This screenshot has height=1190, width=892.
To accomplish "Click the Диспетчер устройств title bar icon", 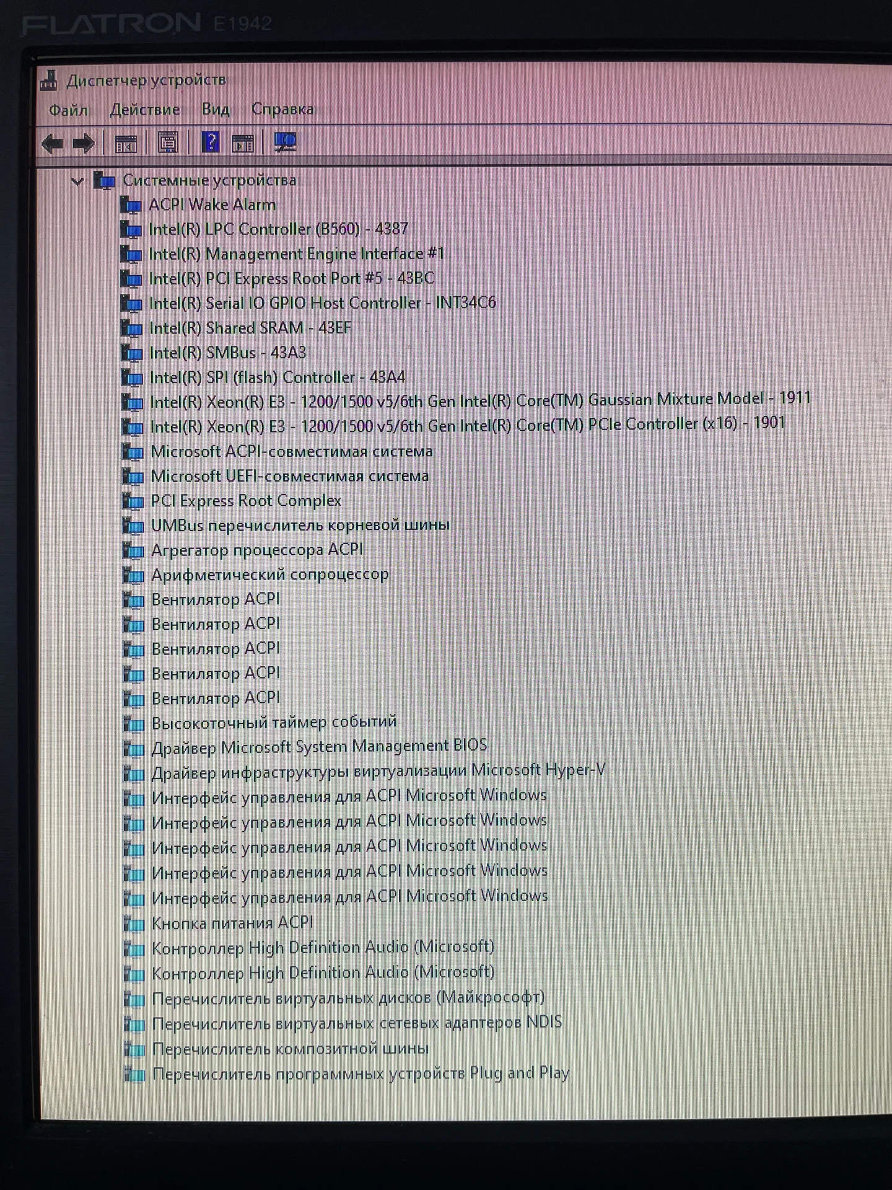I will click(x=48, y=81).
